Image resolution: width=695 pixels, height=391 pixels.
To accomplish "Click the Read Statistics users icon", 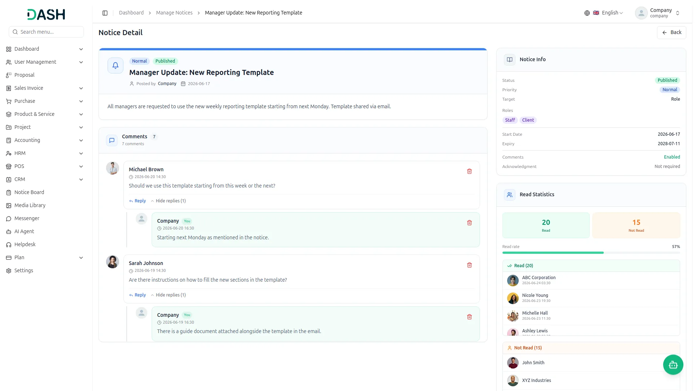I will coord(509,195).
